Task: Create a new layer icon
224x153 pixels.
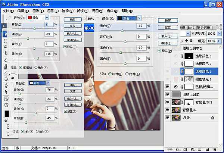Action: pos(207,149)
